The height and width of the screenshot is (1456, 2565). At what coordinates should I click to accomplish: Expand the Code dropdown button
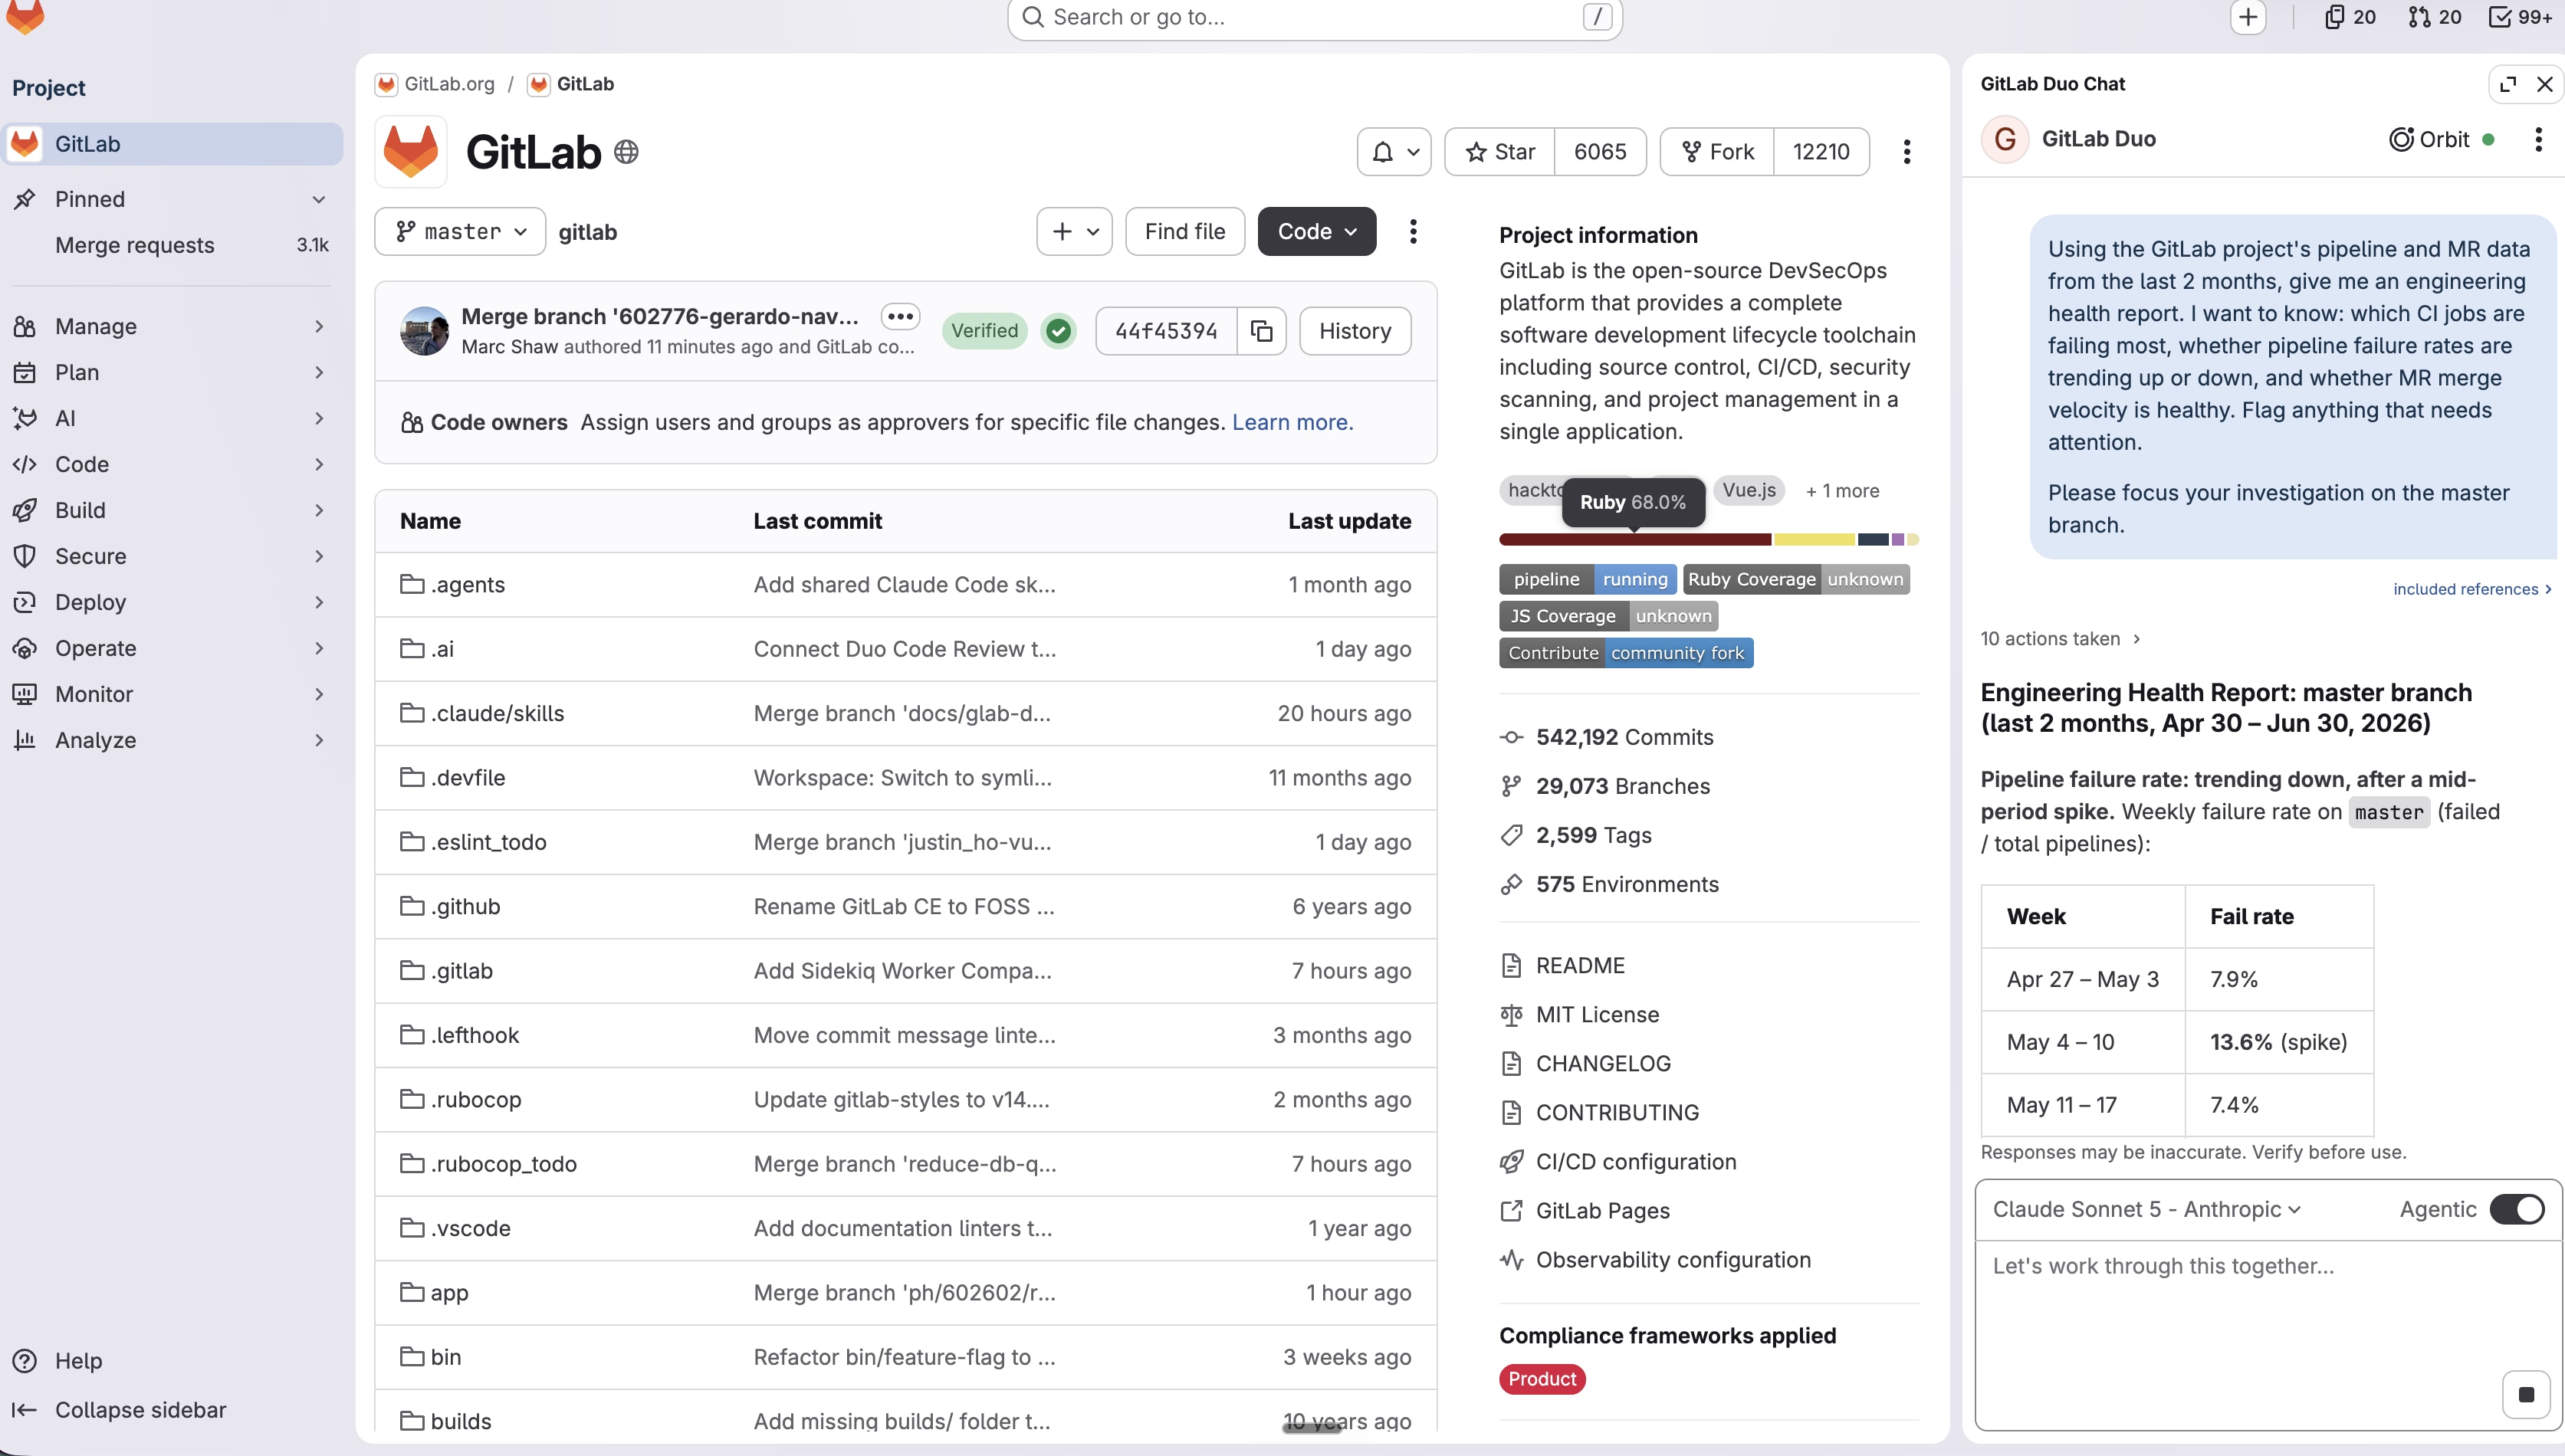coord(1316,232)
